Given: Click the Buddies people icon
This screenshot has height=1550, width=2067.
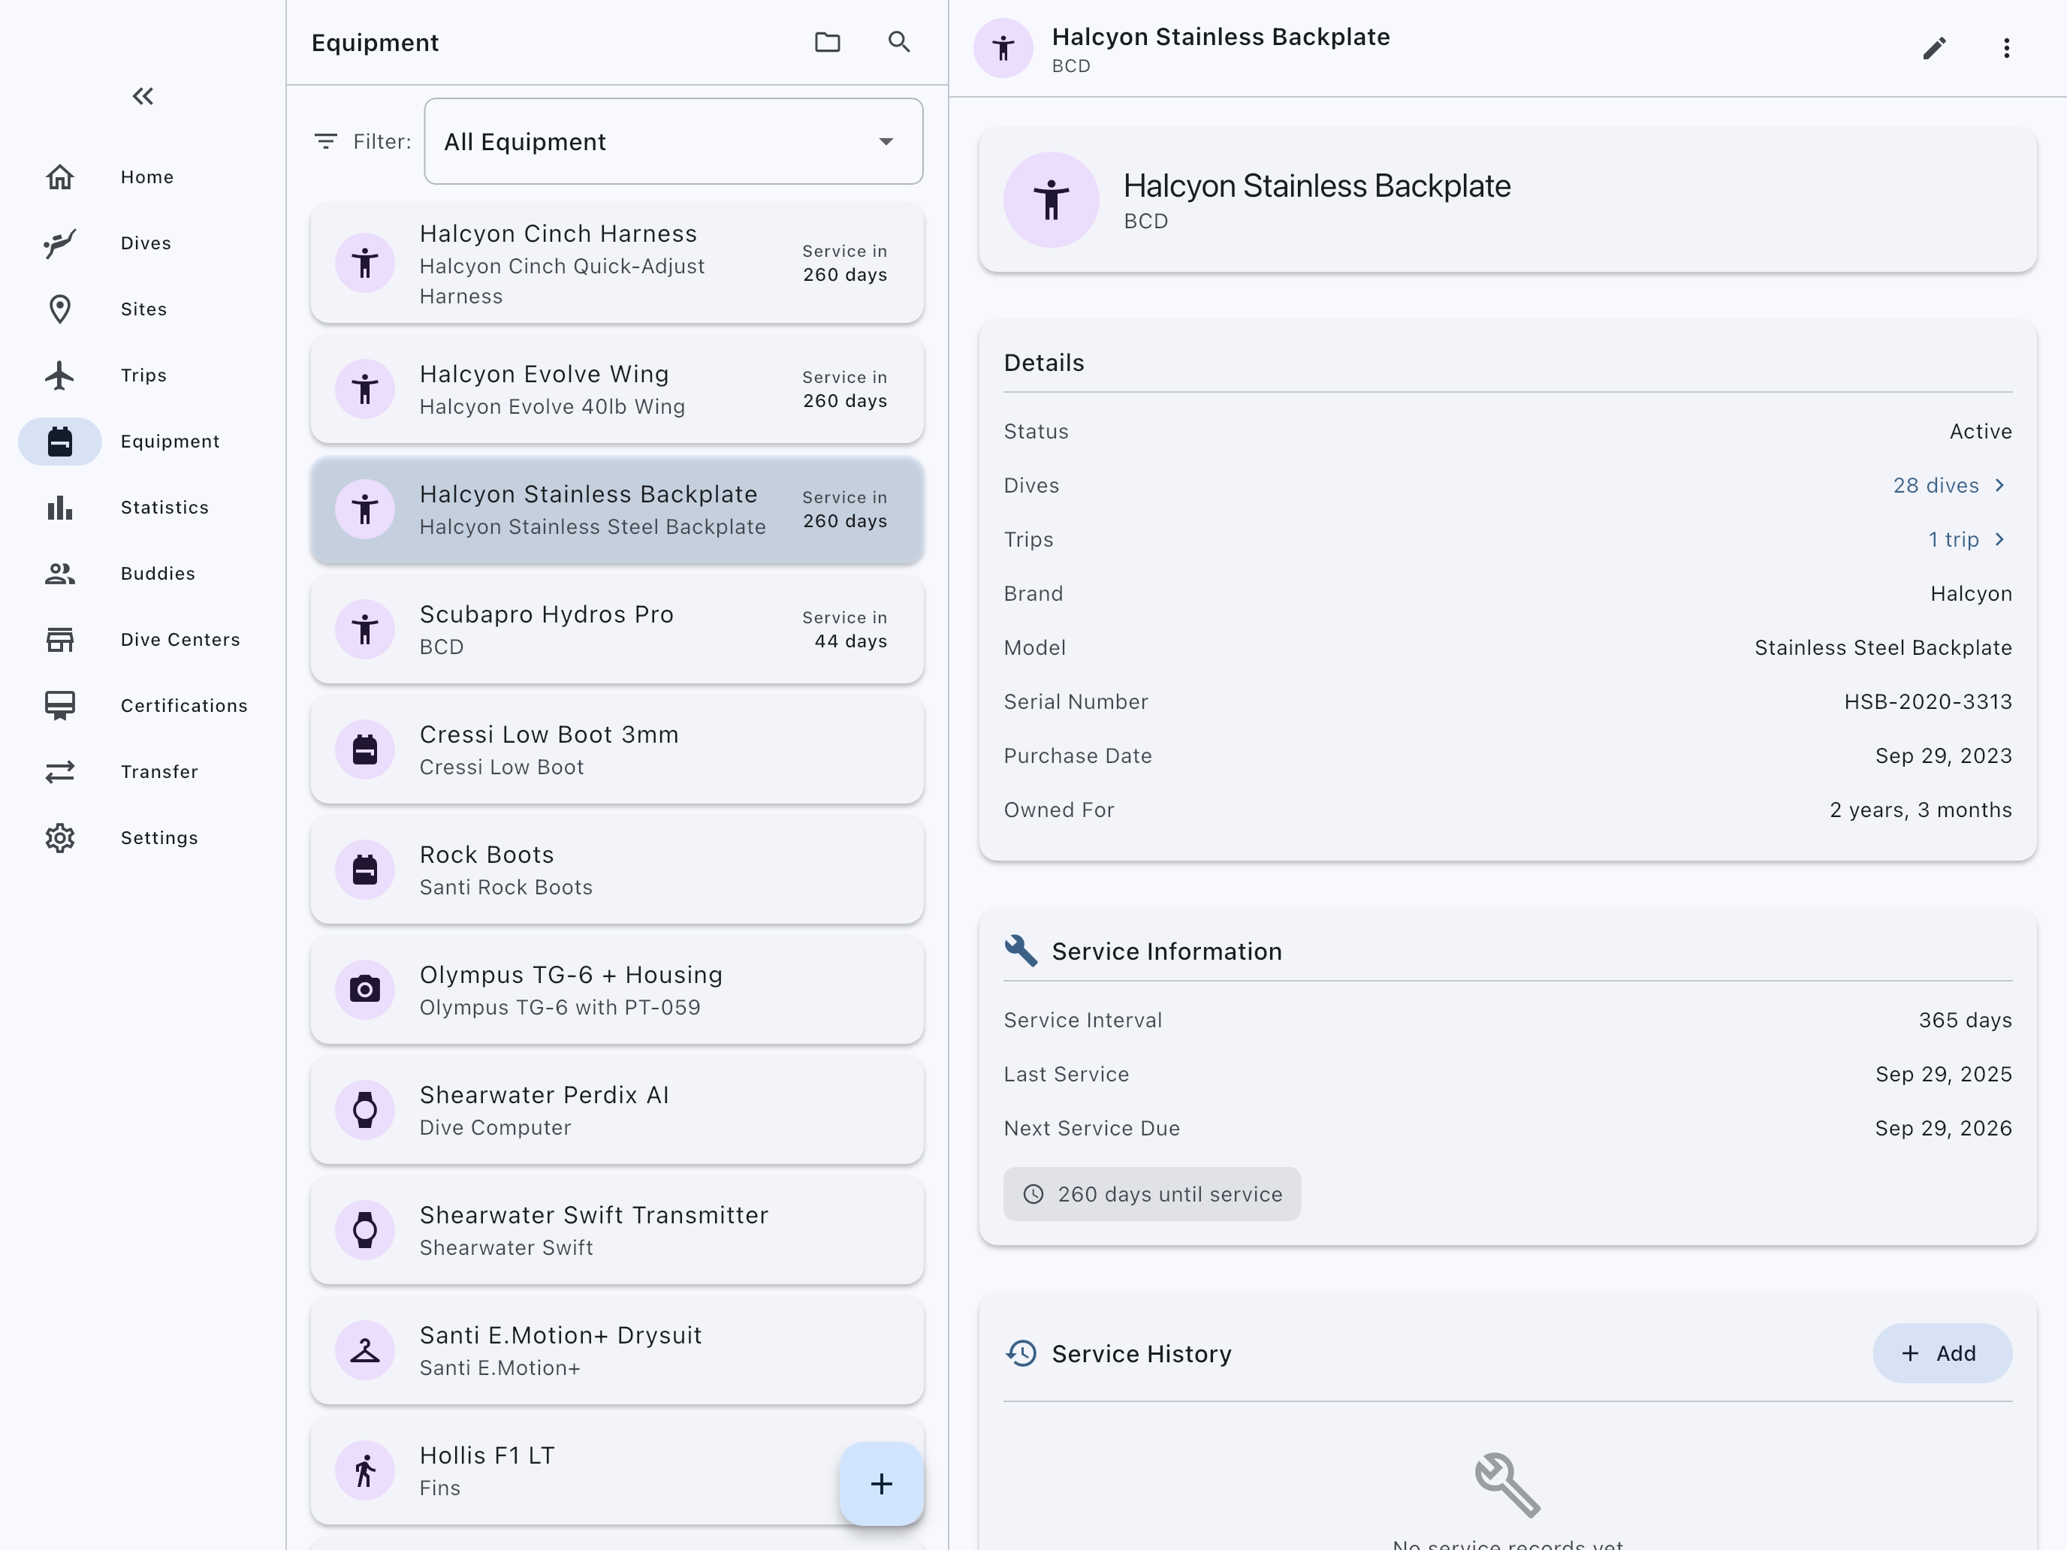Looking at the screenshot, I should 60,574.
